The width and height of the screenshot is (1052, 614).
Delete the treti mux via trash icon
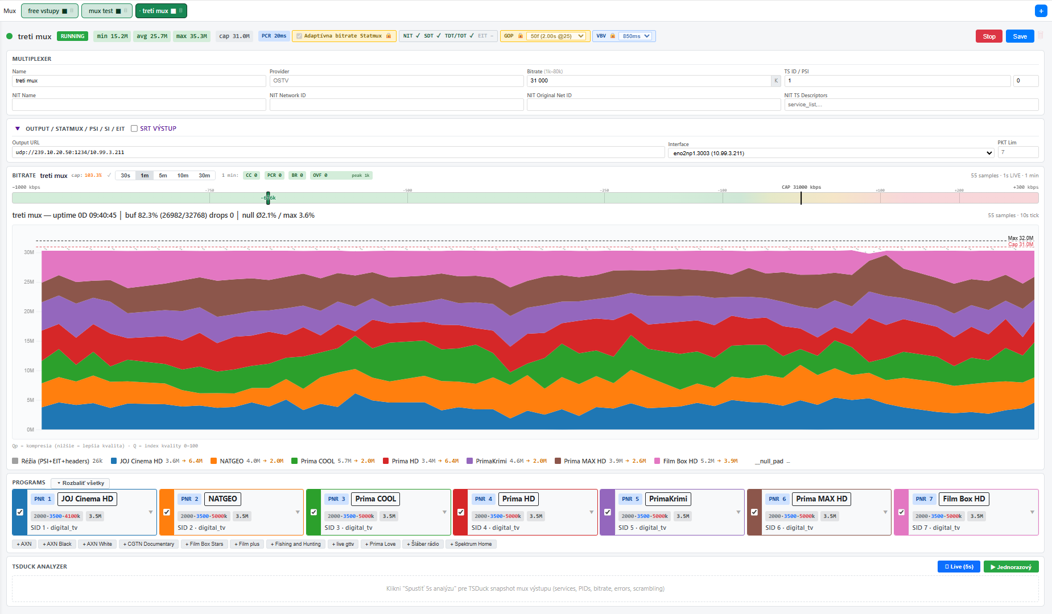(x=1041, y=36)
